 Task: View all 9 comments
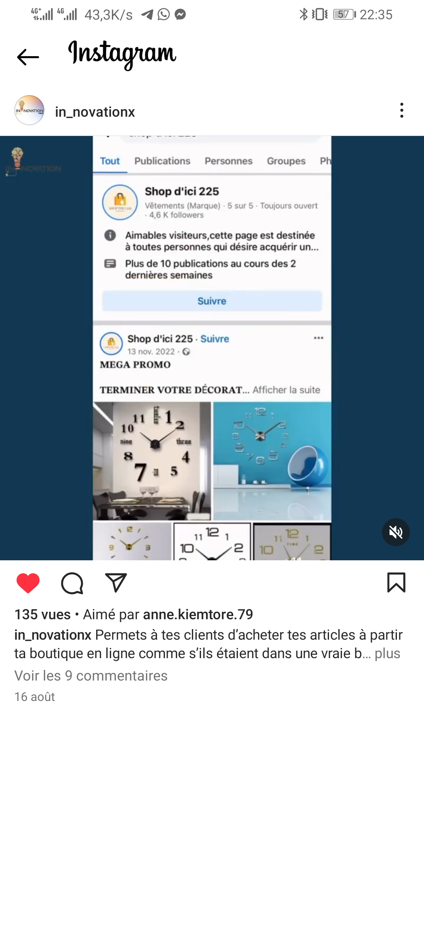click(91, 676)
